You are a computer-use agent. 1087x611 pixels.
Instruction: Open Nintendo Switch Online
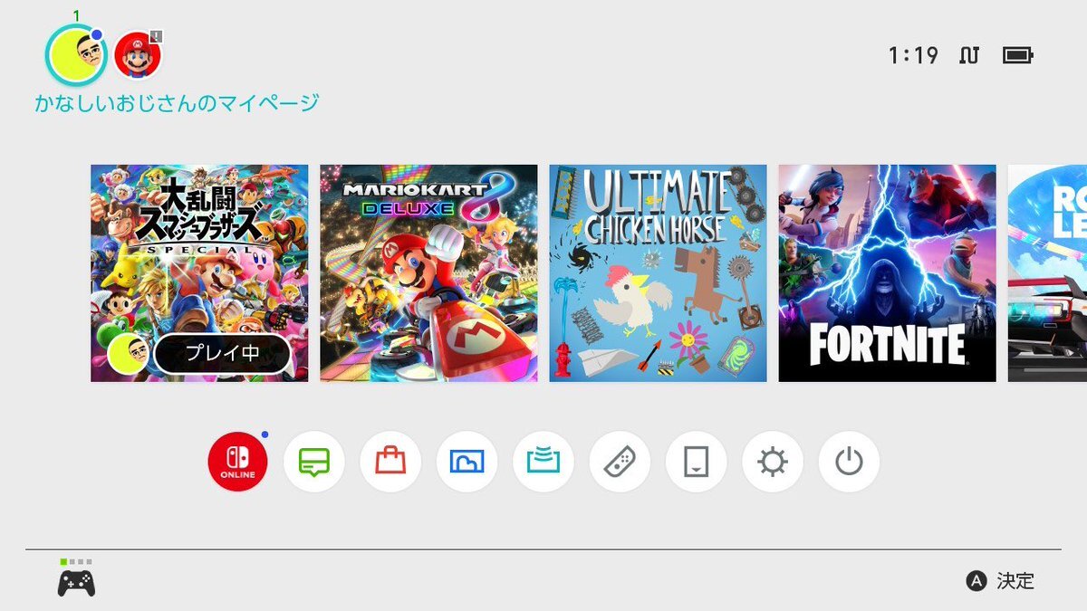pyautogui.click(x=237, y=462)
